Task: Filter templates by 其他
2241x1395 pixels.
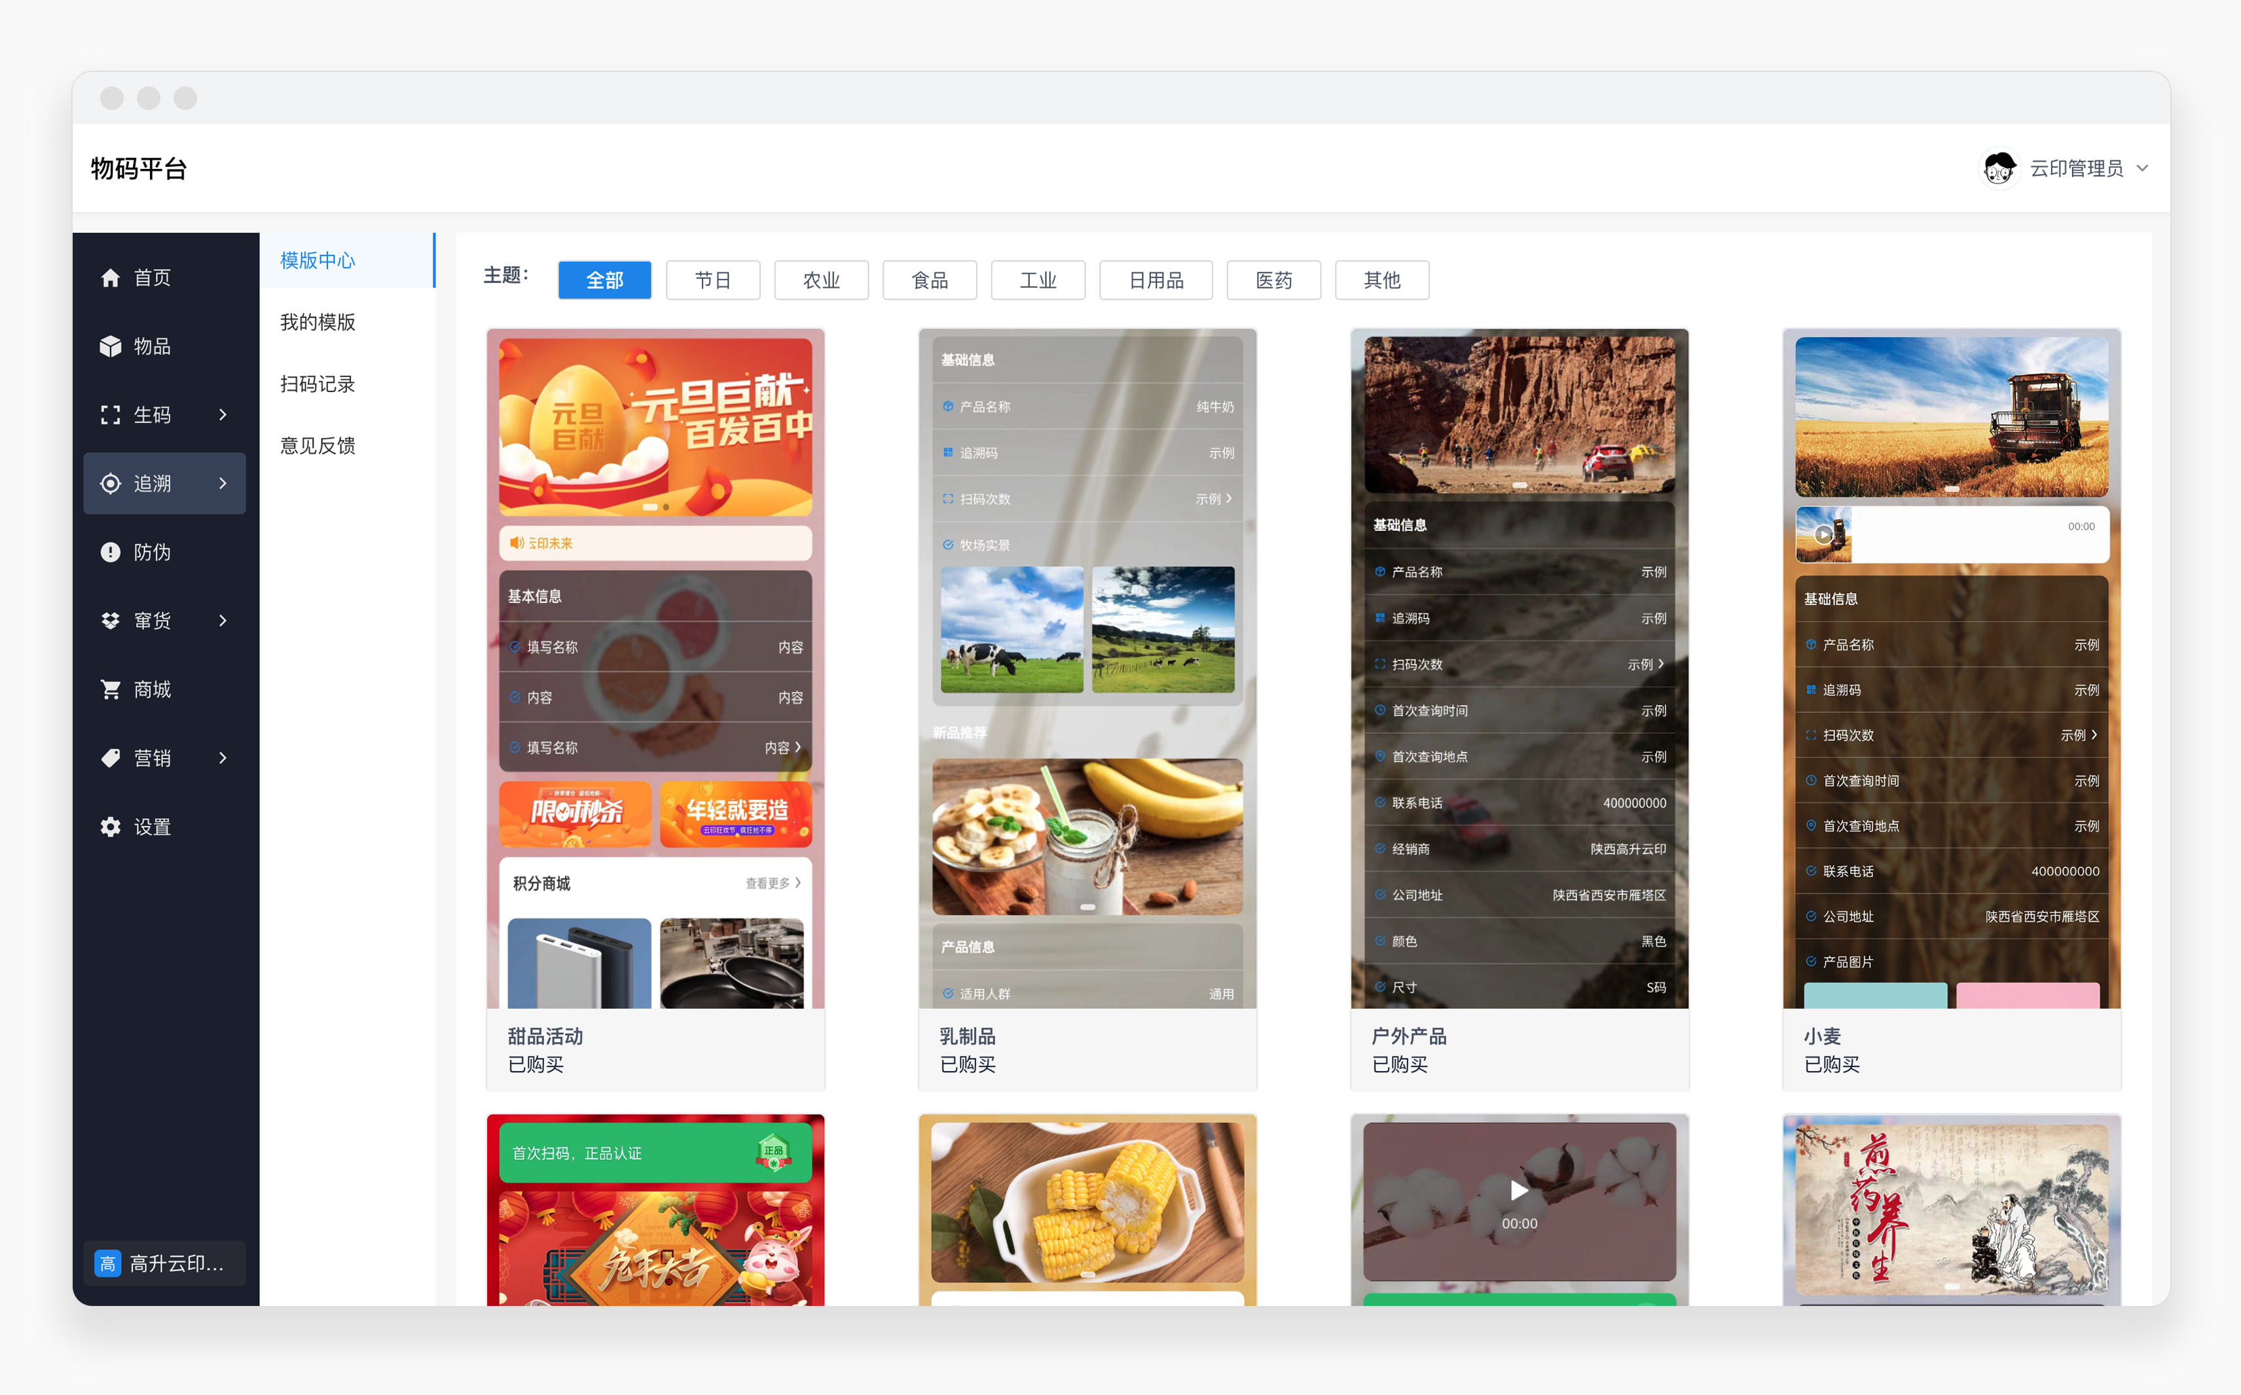Action: point(1382,280)
